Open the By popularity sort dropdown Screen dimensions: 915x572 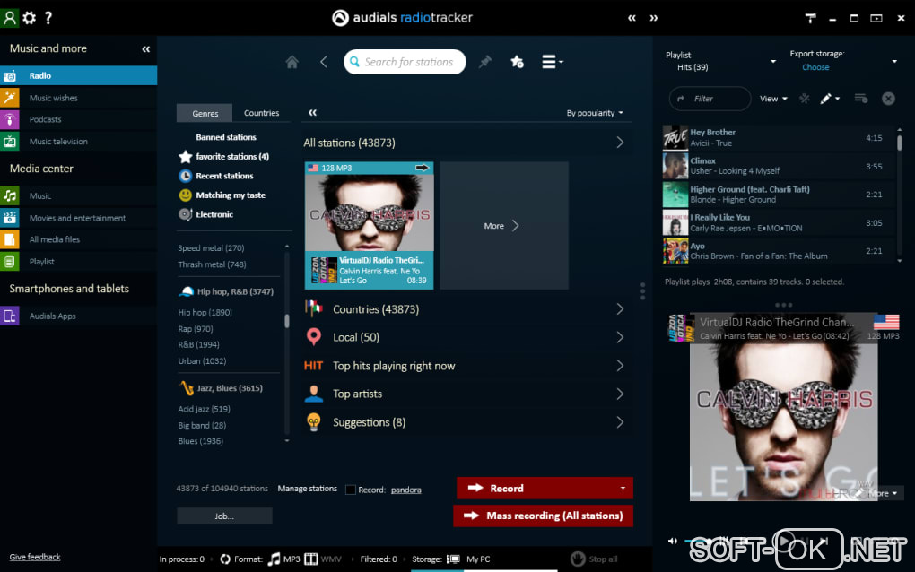pyautogui.click(x=595, y=113)
